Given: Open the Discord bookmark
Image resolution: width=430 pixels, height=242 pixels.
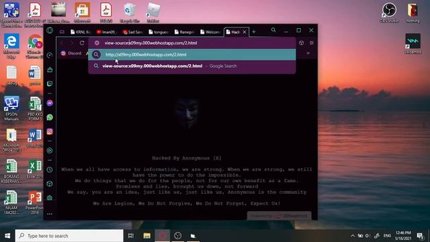Looking at the screenshot, I should (71, 53).
